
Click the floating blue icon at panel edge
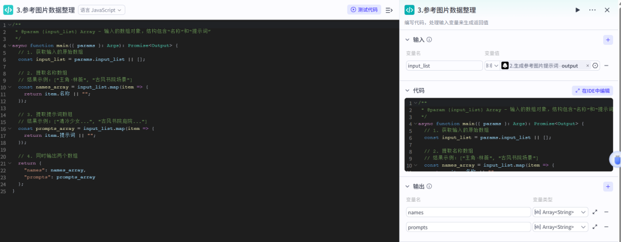[616, 160]
